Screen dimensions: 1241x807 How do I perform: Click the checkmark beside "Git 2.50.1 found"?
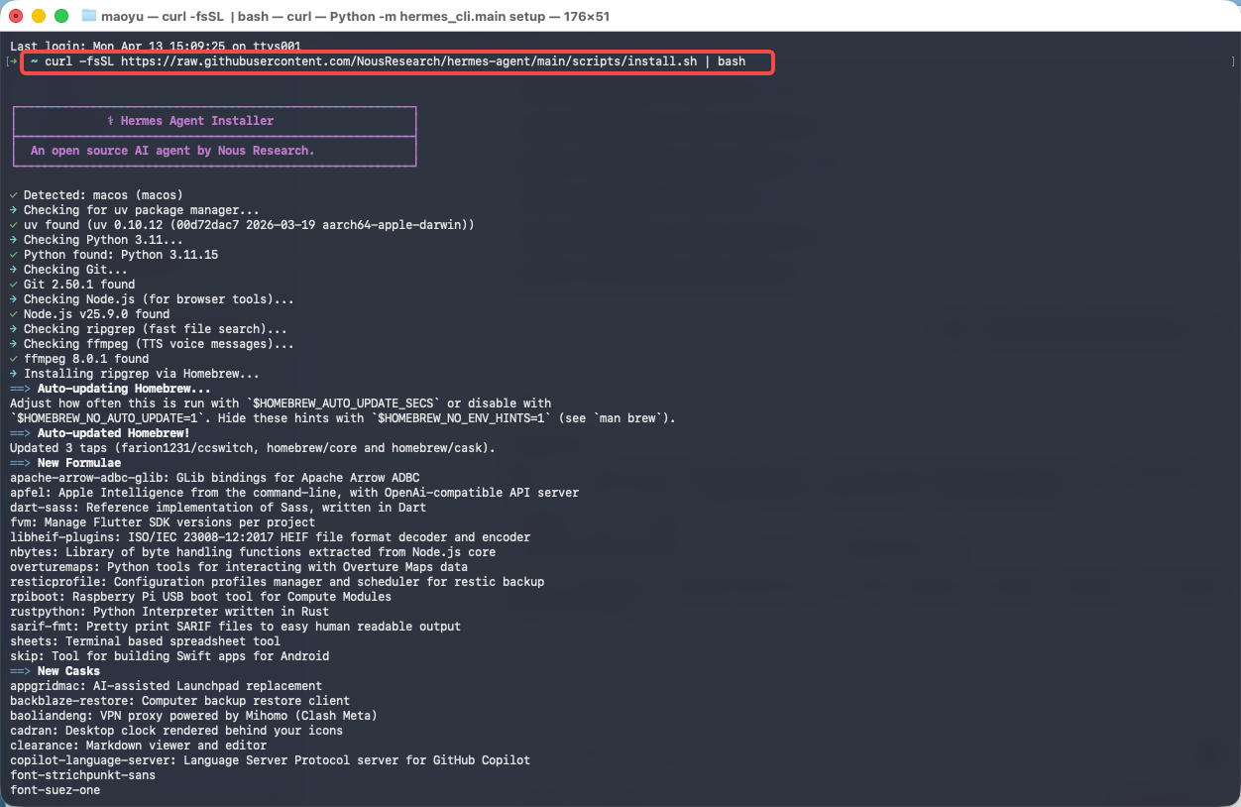(14, 285)
